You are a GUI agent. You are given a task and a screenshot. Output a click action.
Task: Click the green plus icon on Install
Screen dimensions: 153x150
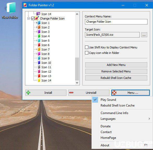tap(28, 93)
